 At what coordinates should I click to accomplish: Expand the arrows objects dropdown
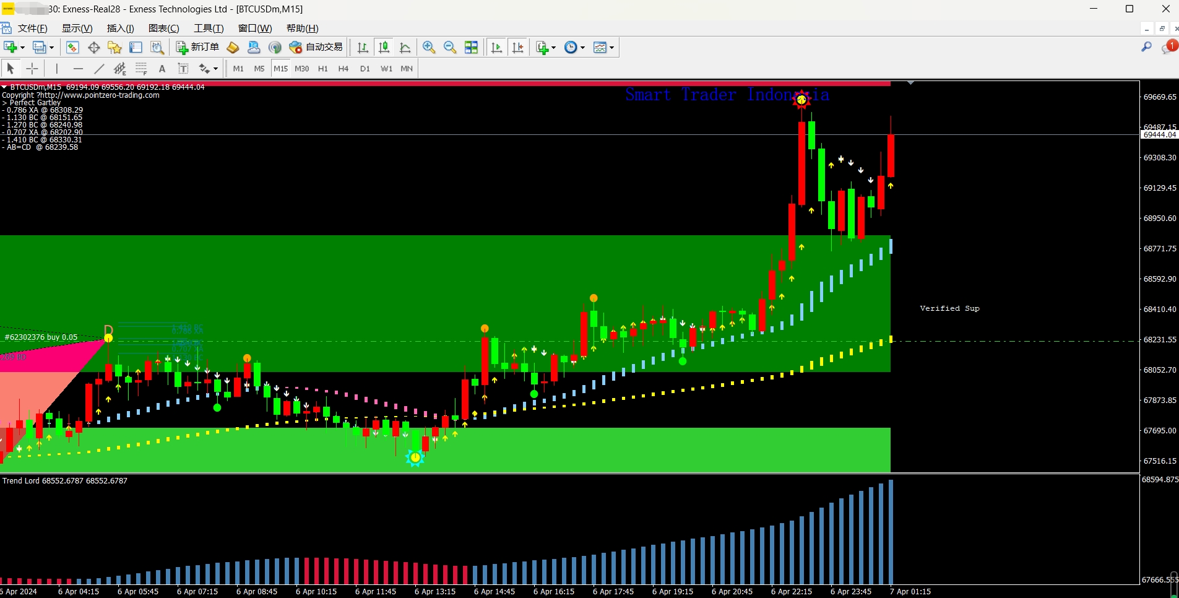(x=215, y=69)
